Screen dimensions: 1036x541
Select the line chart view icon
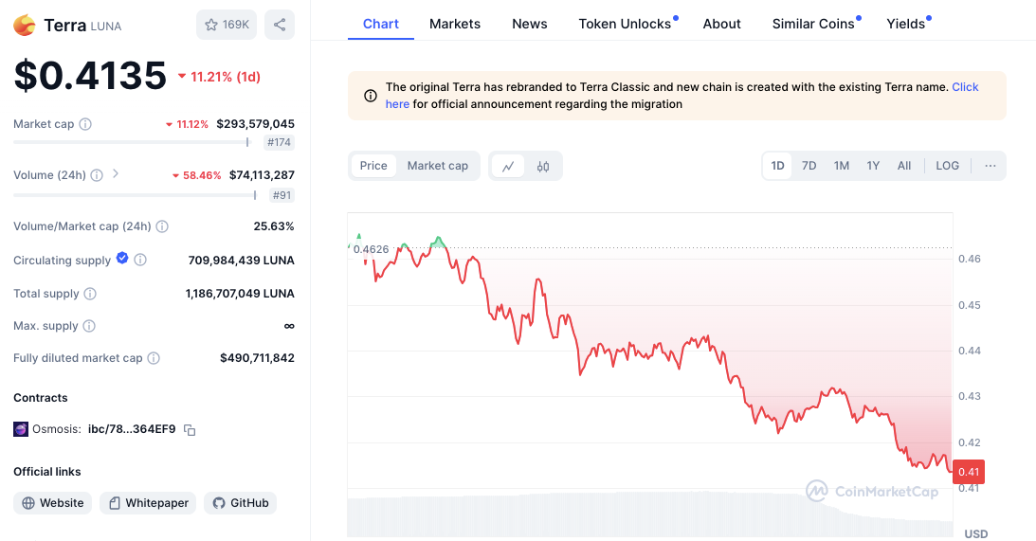point(508,167)
